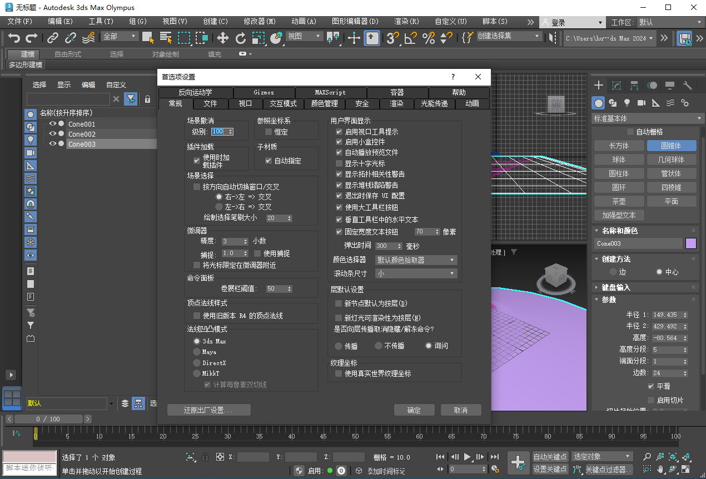Toggle the Angle Snap icon
This screenshot has width=706, height=479.
410,38
